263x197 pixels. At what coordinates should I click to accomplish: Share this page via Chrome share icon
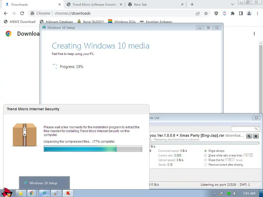[x=198, y=14]
